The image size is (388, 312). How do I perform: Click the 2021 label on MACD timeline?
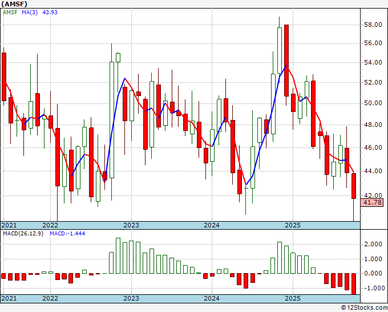9,298
